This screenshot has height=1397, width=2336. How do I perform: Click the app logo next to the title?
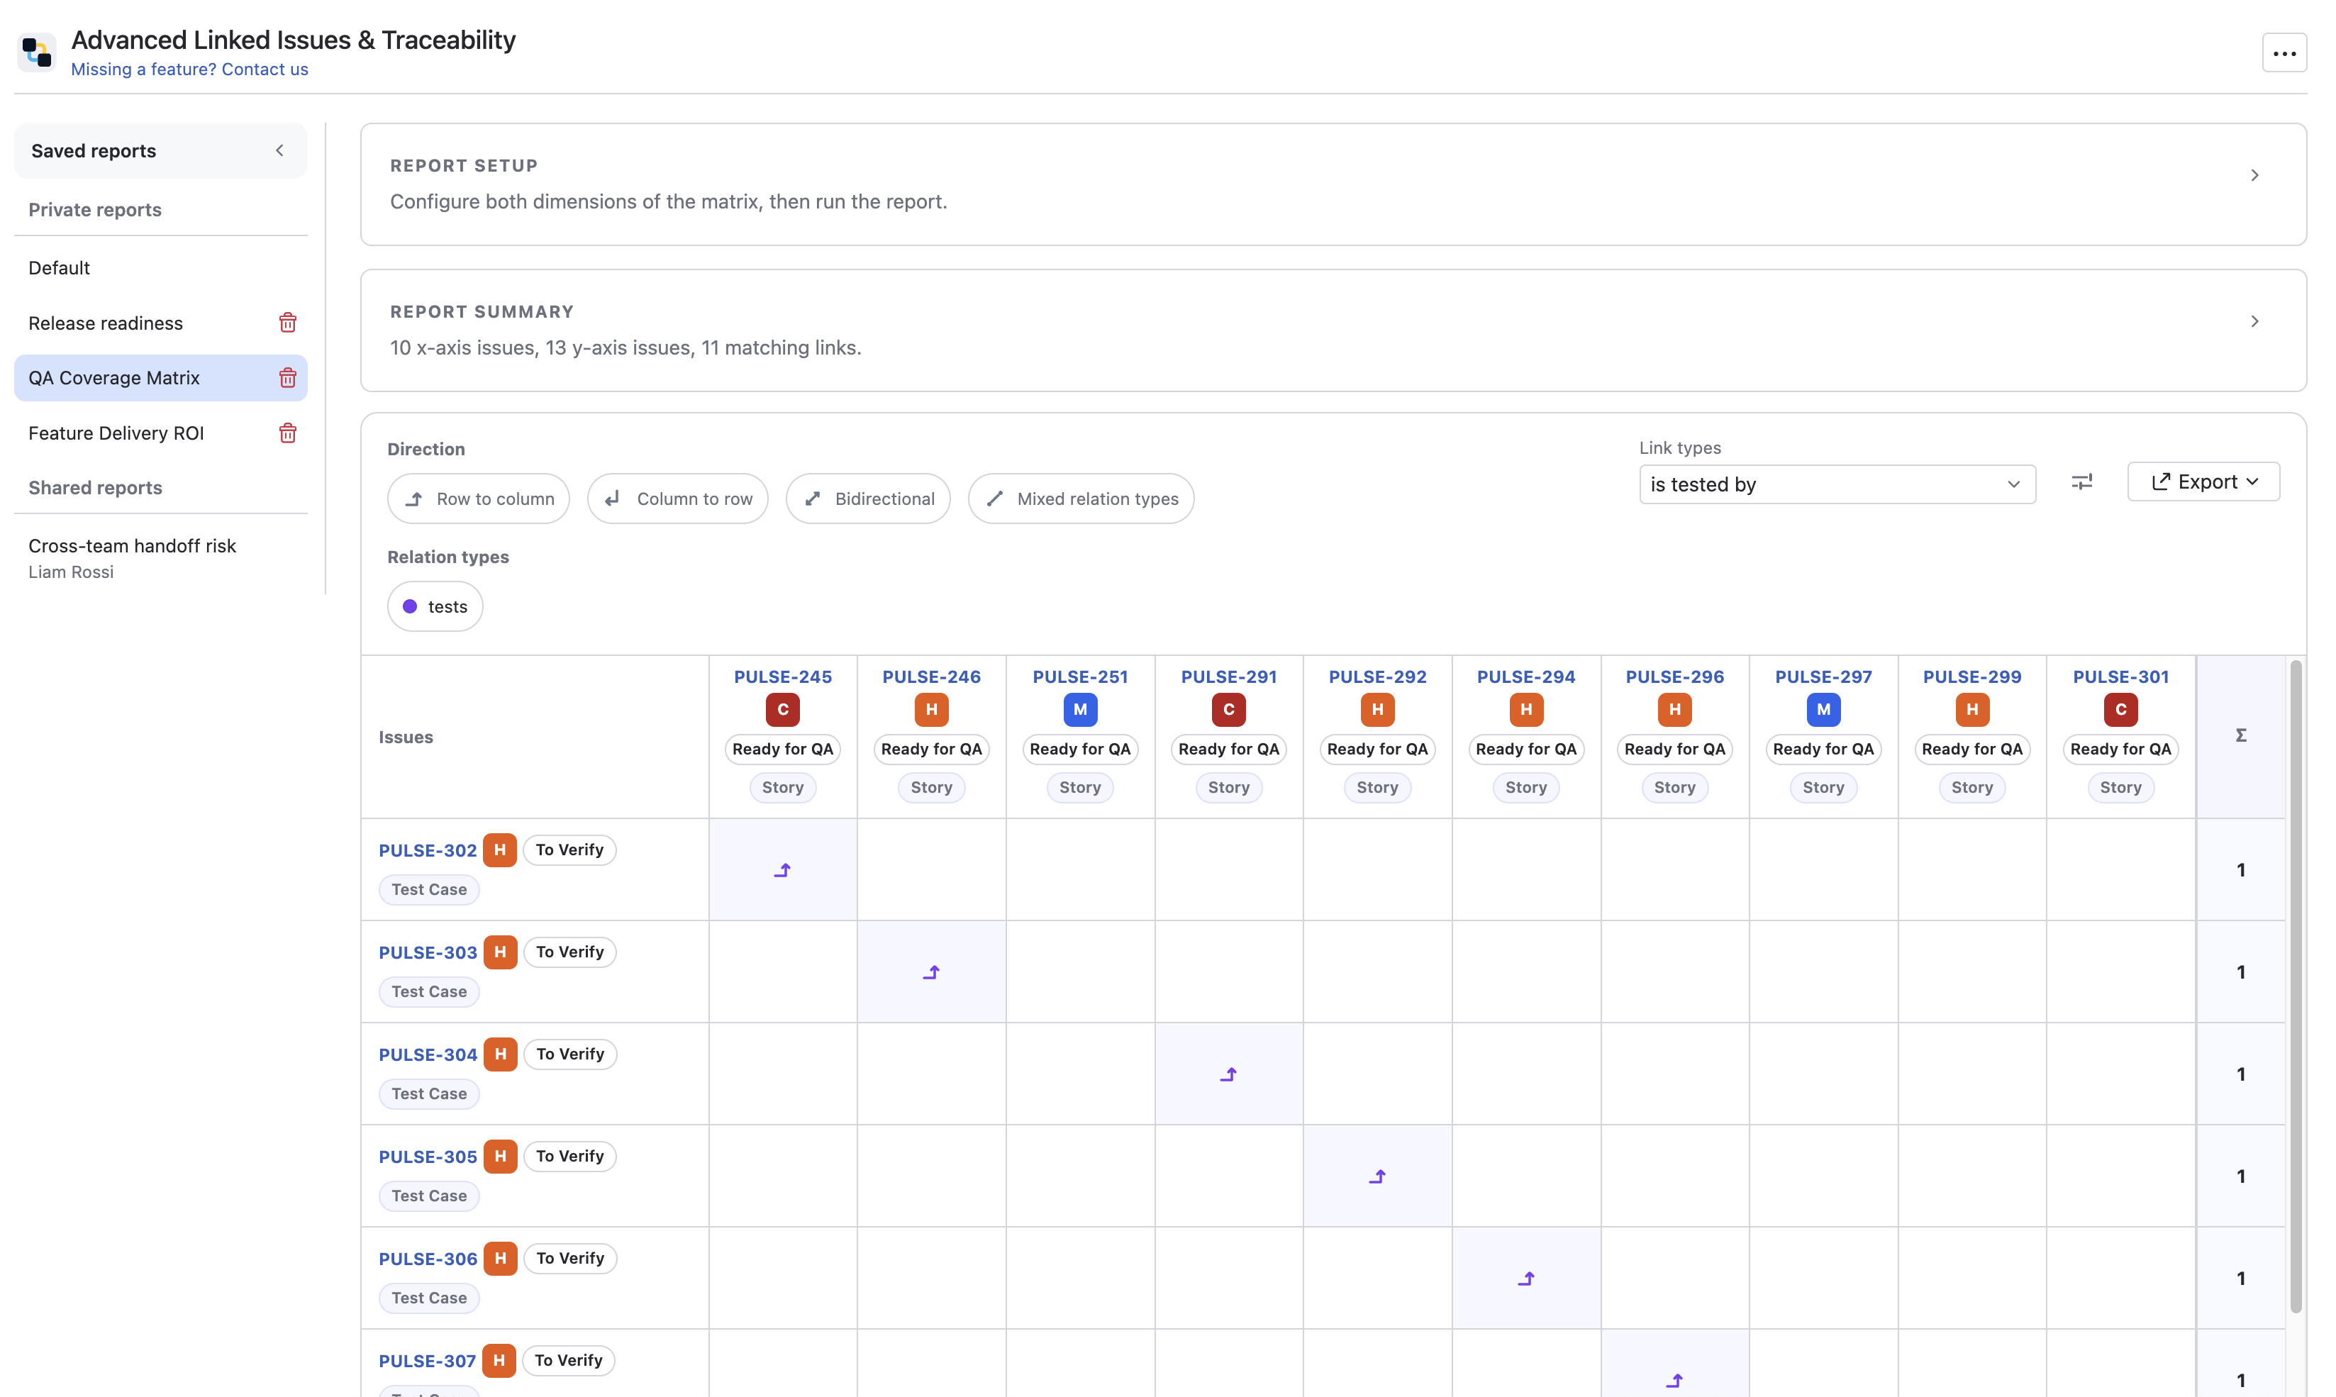35,52
